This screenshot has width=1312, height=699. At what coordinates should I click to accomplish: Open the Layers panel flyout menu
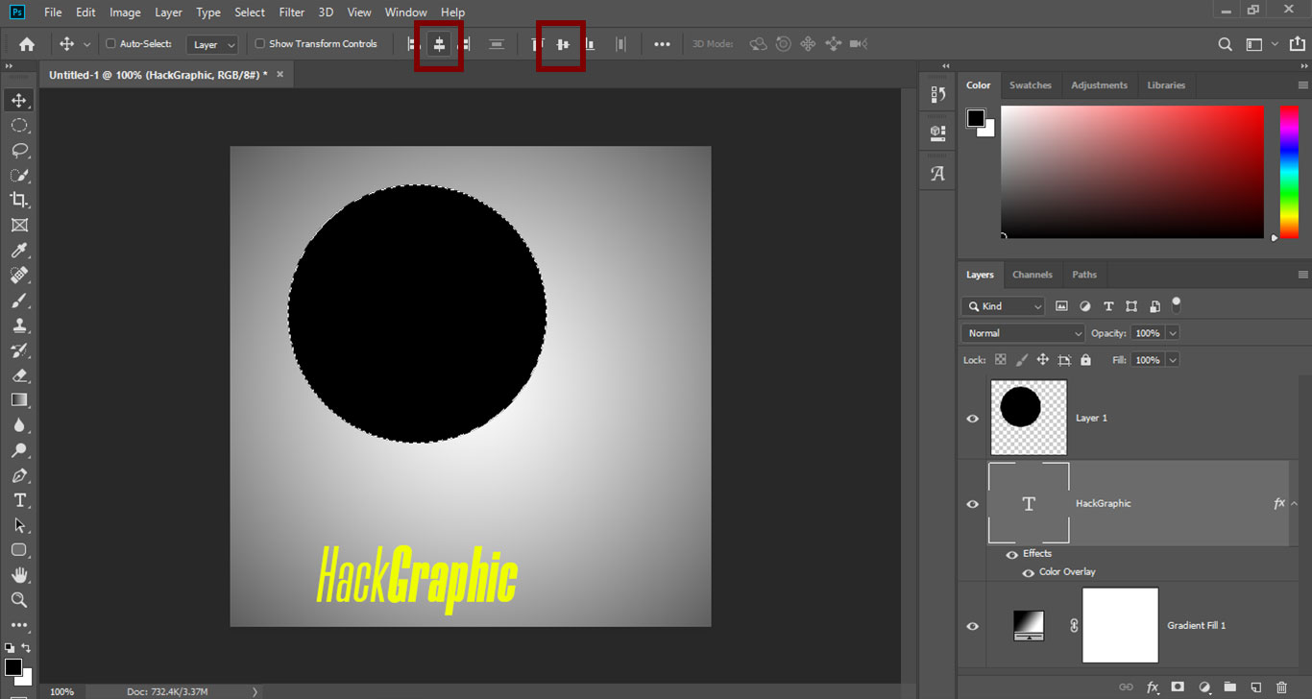pyautogui.click(x=1302, y=275)
